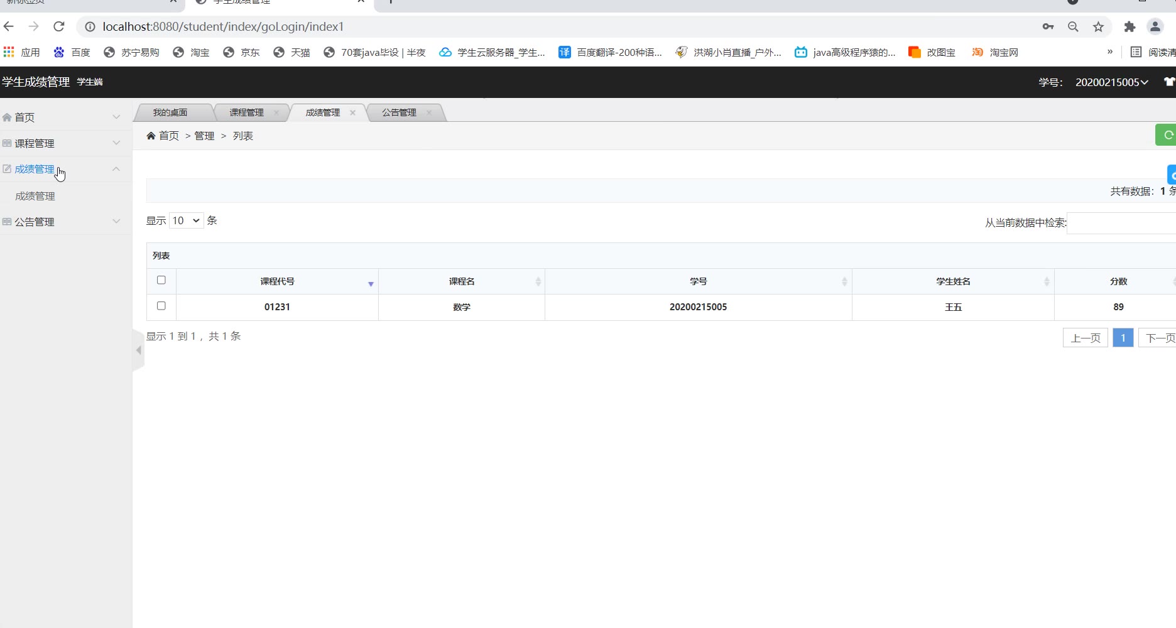Reload the page with refresh icon

point(59,26)
